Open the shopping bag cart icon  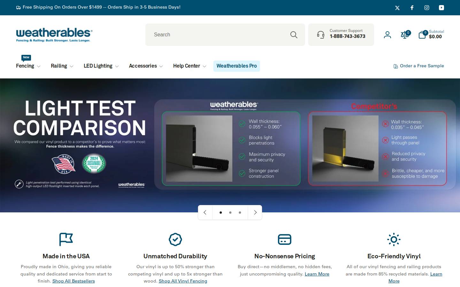422,35
